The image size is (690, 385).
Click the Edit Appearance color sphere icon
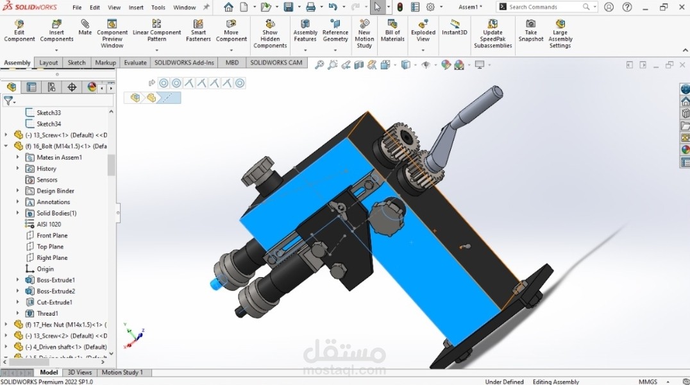pyautogui.click(x=446, y=65)
